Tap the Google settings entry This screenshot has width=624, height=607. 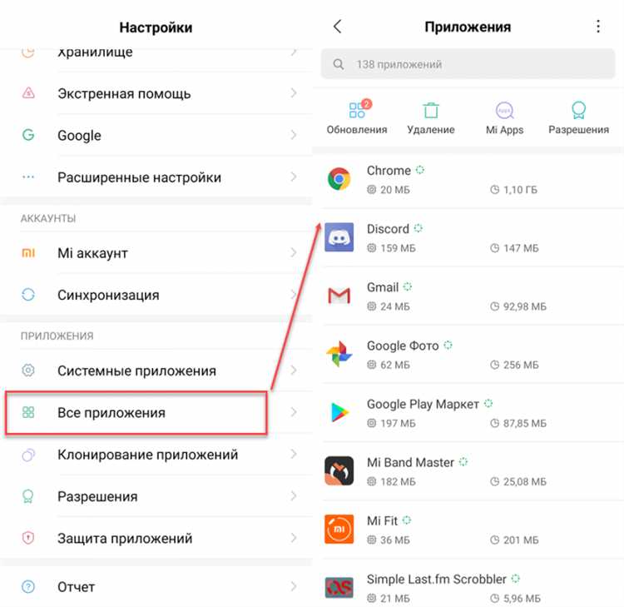pyautogui.click(x=156, y=136)
